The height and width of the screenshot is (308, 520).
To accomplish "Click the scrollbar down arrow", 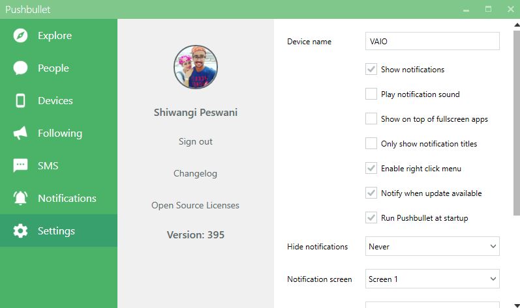I will pyautogui.click(x=517, y=305).
